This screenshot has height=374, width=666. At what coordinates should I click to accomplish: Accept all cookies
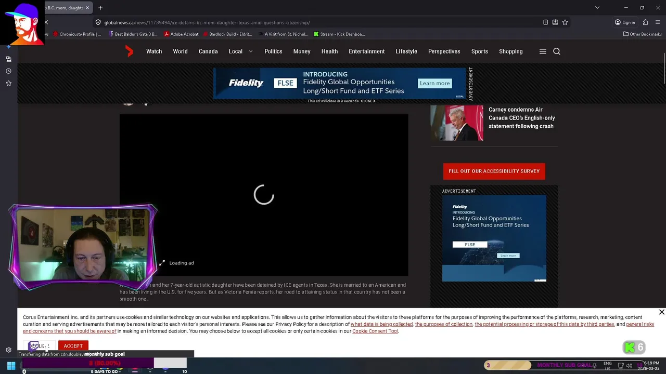click(73, 346)
